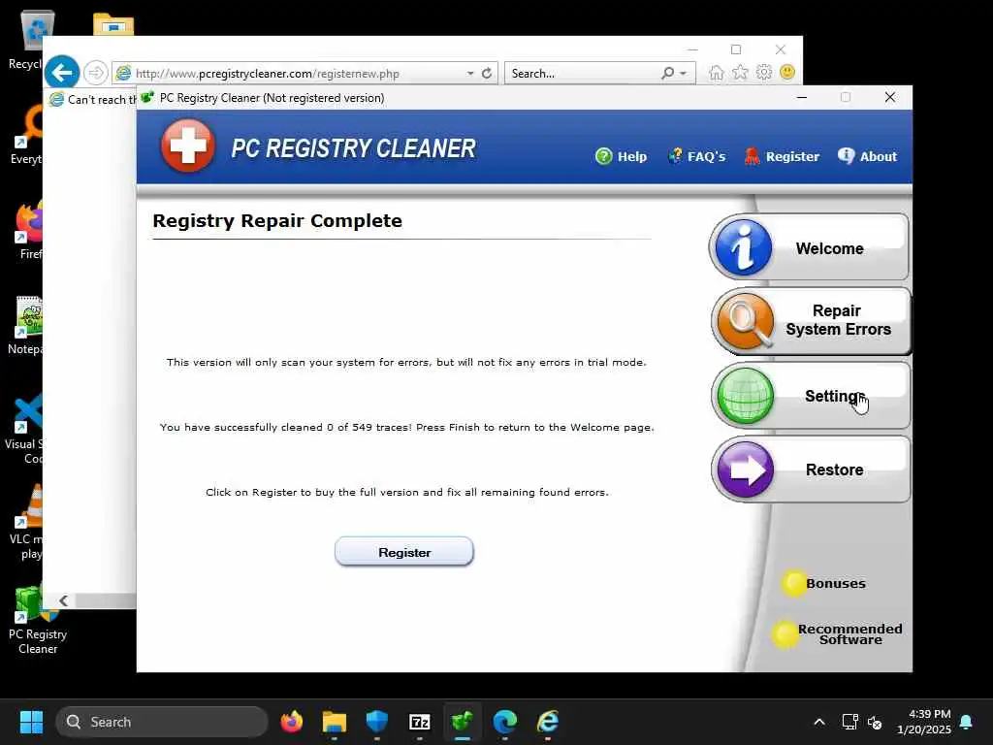Open the Internet Explorer home icon
This screenshot has height=745, width=993.
[x=717, y=73]
